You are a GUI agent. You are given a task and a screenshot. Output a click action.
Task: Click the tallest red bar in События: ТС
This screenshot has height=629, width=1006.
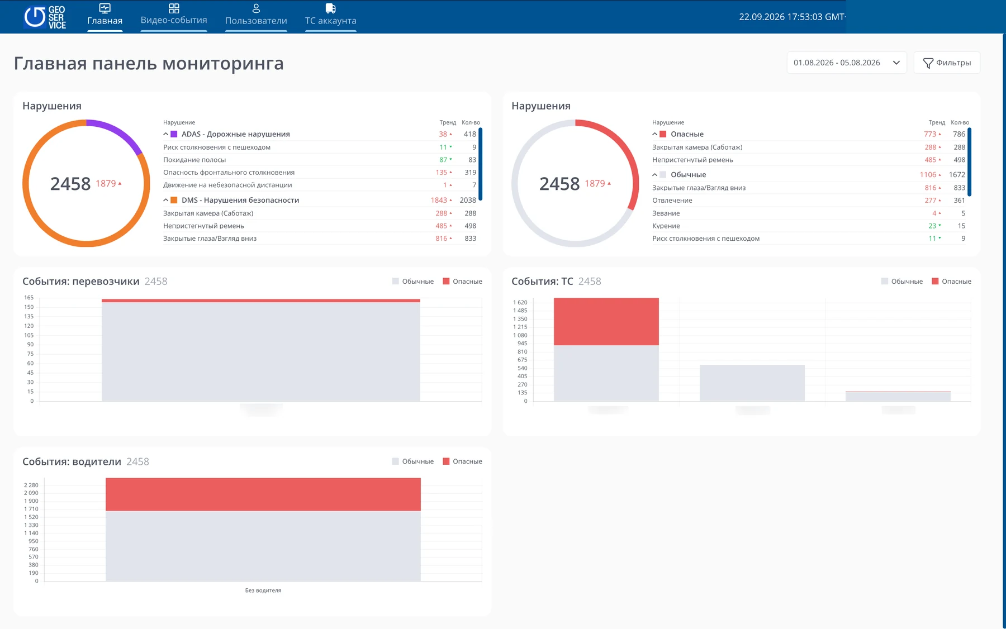(x=606, y=322)
